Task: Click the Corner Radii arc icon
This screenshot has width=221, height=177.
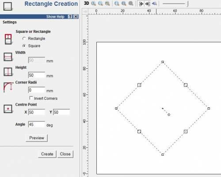Action: click(8, 87)
